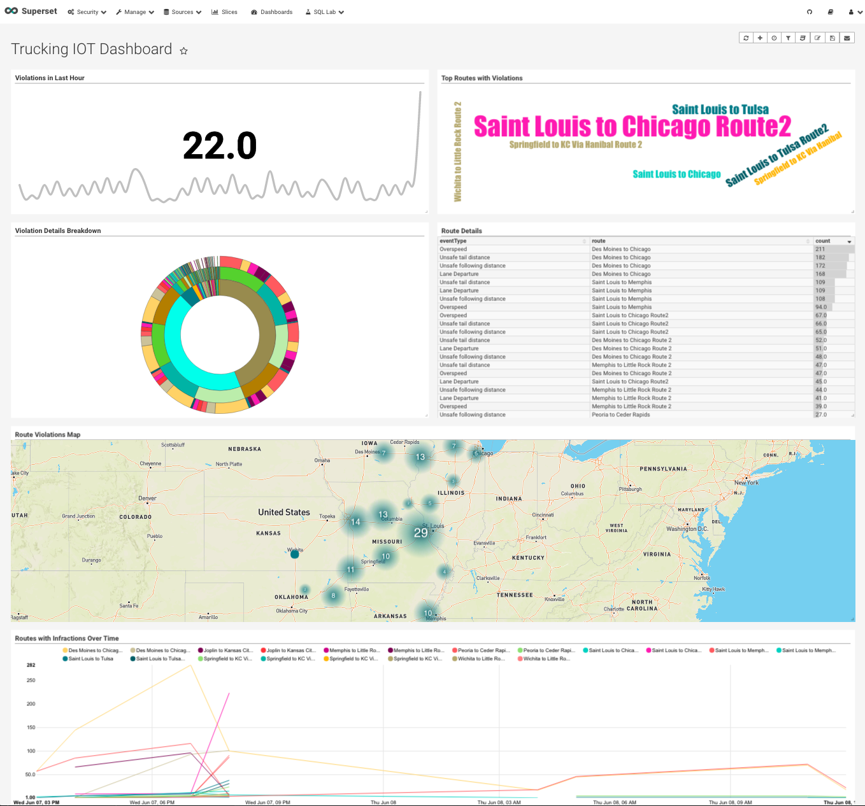
Task: Click the email dashboard envelope icon
Action: pos(847,38)
